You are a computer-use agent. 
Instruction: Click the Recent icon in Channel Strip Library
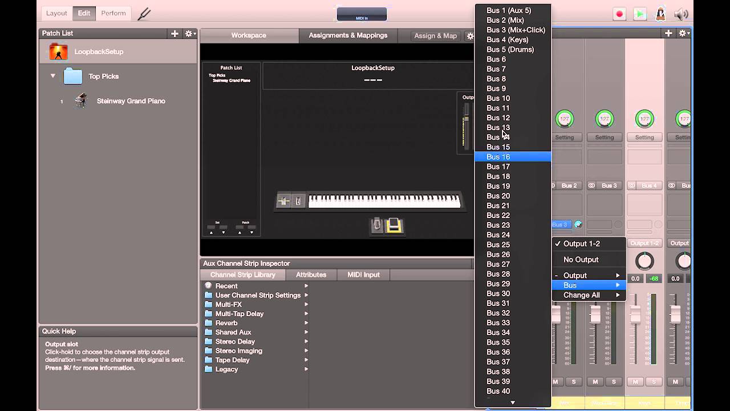click(x=208, y=286)
